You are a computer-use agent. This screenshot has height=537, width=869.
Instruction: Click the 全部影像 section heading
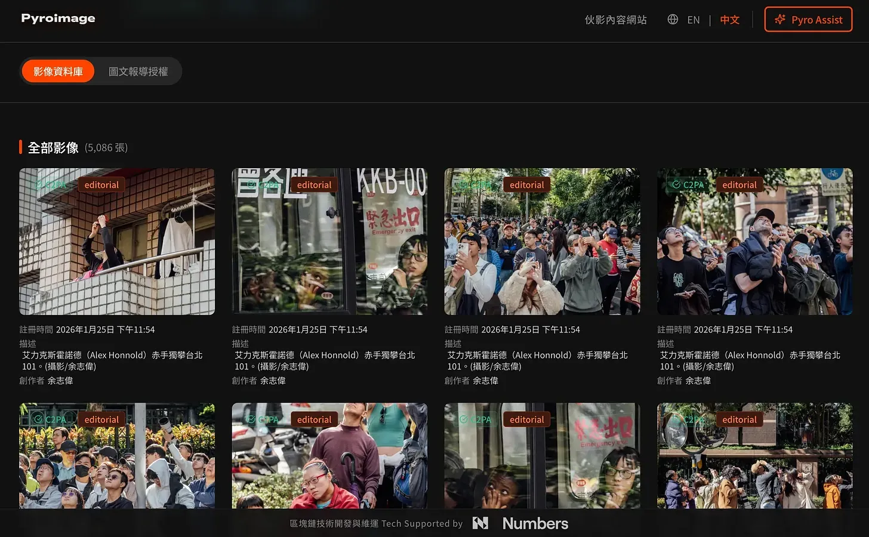[53, 147]
